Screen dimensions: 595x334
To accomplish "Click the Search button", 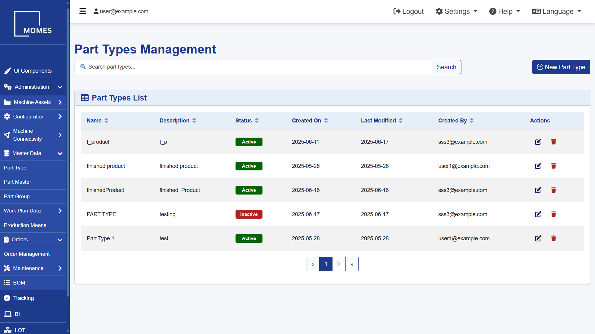I will [446, 67].
